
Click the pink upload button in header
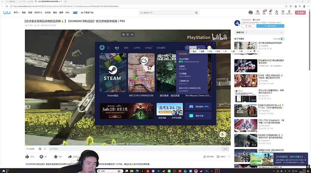(x=300, y=12)
